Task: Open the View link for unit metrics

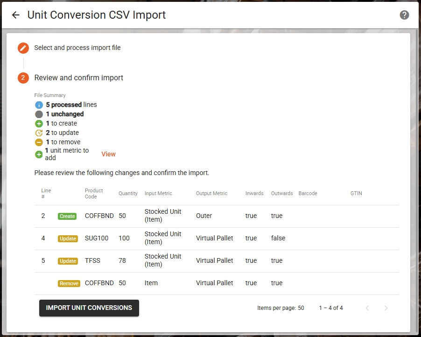Action: [x=108, y=154]
